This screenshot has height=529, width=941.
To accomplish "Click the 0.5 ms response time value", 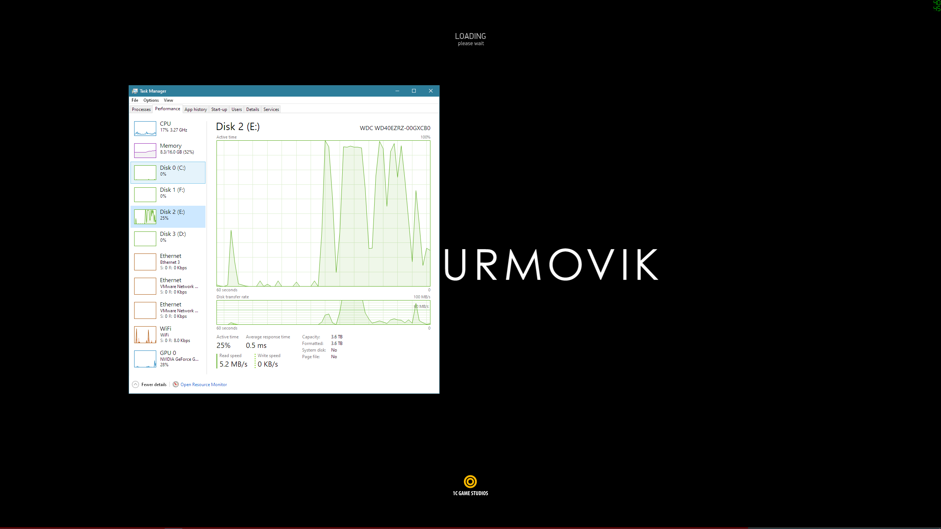I will click(x=256, y=345).
